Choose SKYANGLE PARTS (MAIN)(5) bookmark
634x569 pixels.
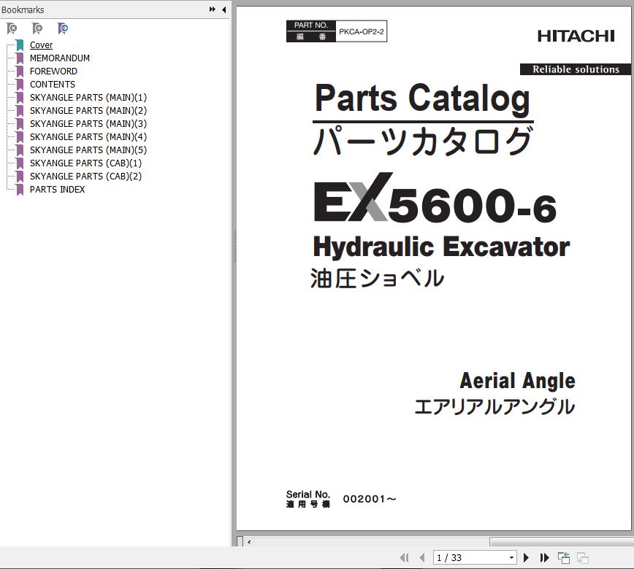pyautogui.click(x=88, y=150)
